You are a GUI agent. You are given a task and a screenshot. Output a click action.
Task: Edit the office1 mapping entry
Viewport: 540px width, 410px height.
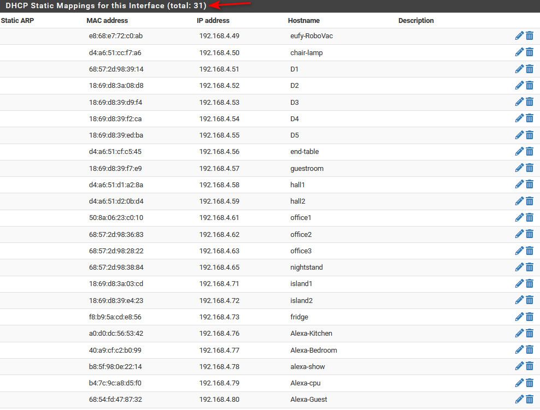[519, 217]
